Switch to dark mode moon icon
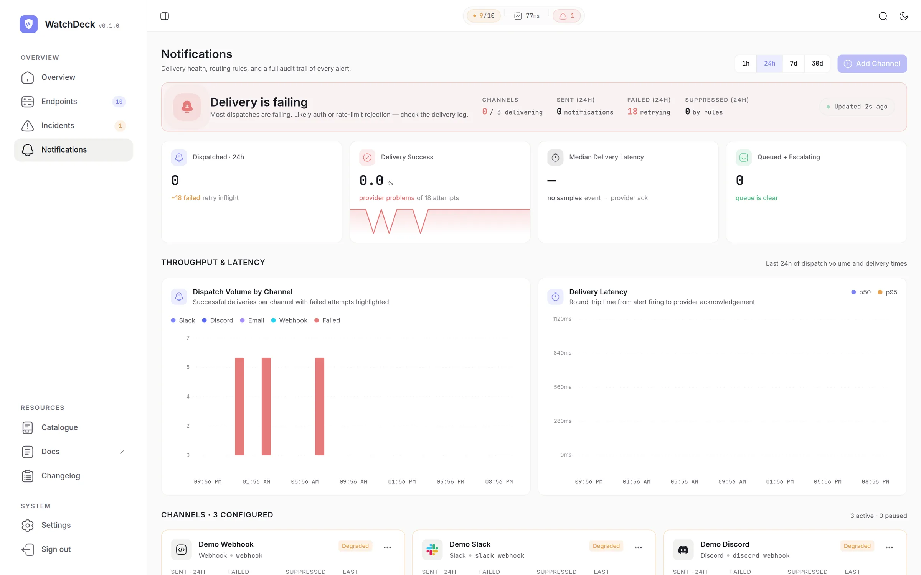 [904, 16]
